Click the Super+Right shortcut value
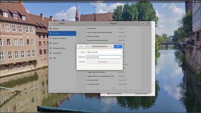The image size is (201, 113). click(x=123, y=84)
